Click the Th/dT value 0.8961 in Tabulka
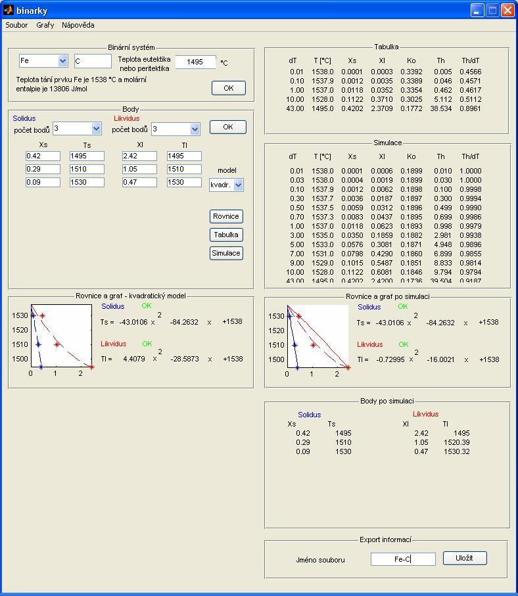This screenshot has width=518, height=596. point(471,108)
